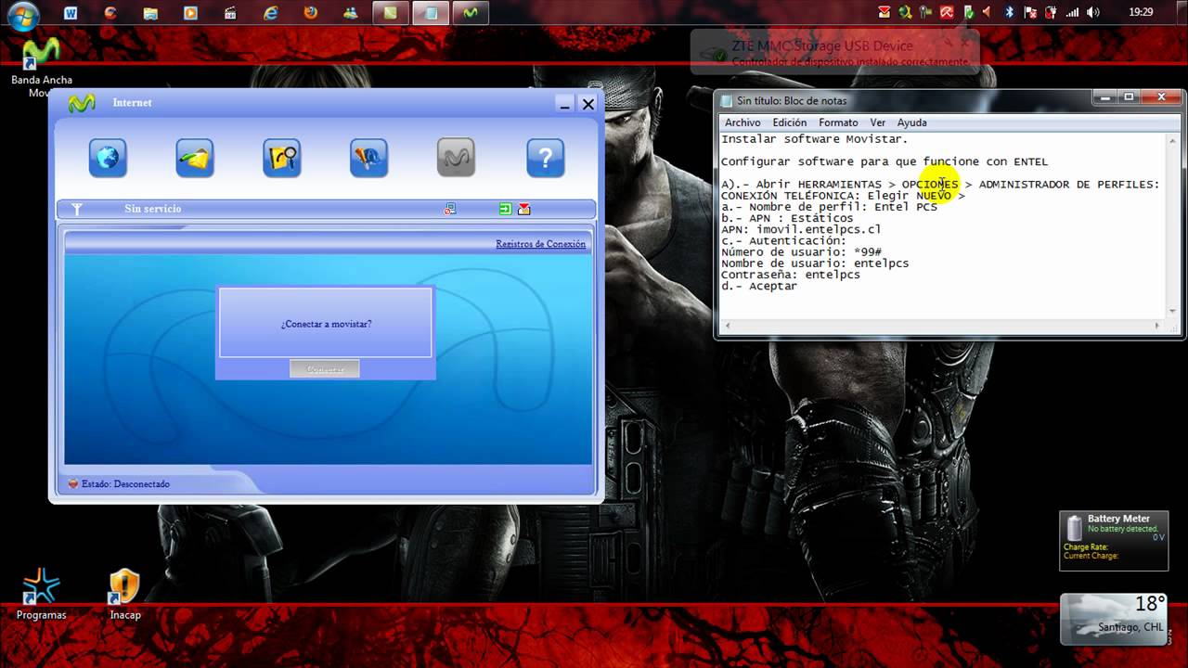Click the ¿Conectar a movistar? message box
The image size is (1188, 668).
pyautogui.click(x=326, y=323)
